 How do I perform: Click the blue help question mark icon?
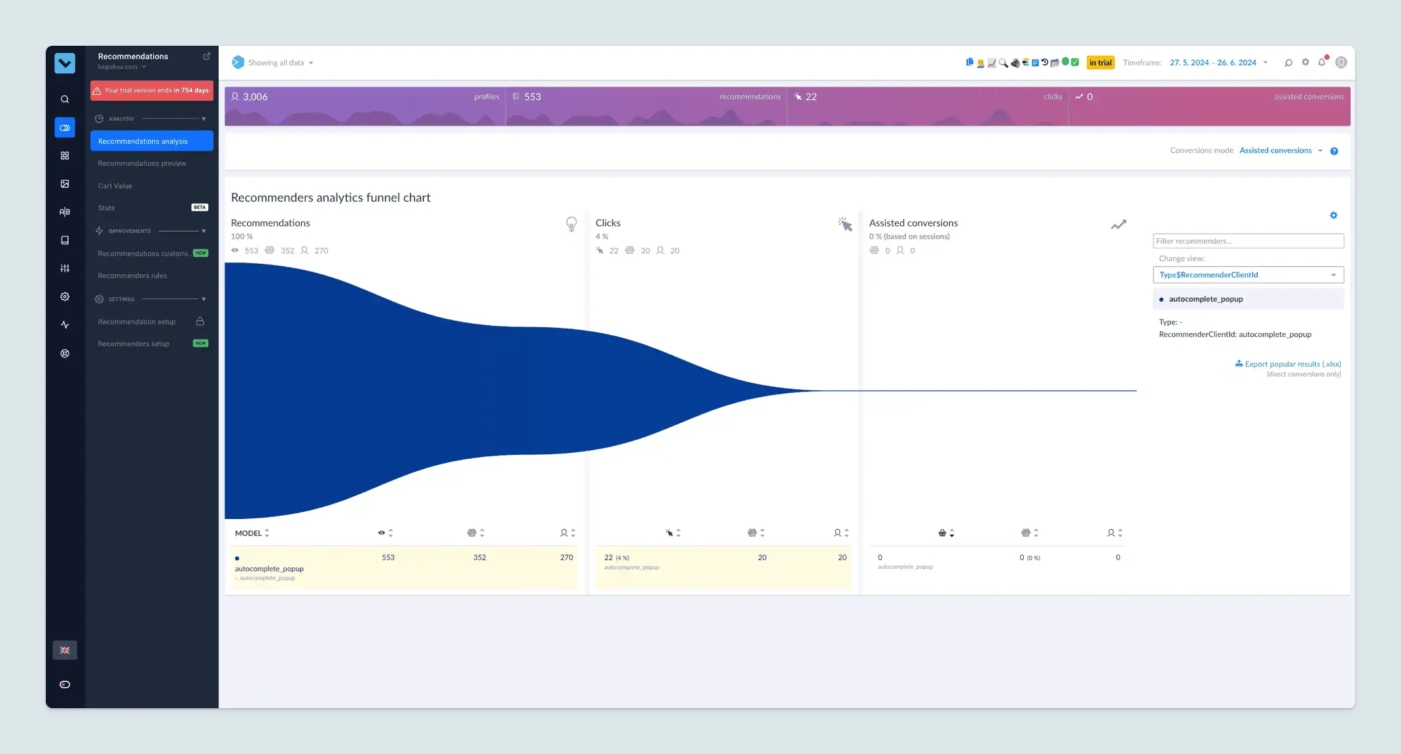click(1334, 151)
